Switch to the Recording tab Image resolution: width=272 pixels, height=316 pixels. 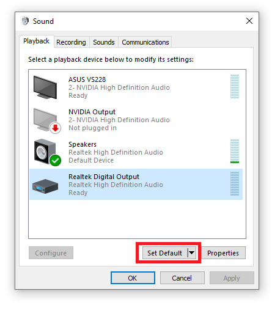click(x=71, y=42)
